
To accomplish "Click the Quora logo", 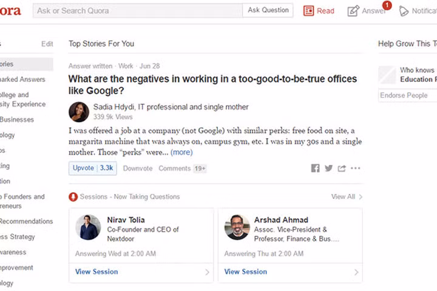I will 10,11.
